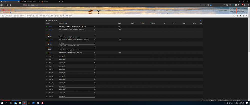Click the Disk 2 device link

click(x=51, y=40)
